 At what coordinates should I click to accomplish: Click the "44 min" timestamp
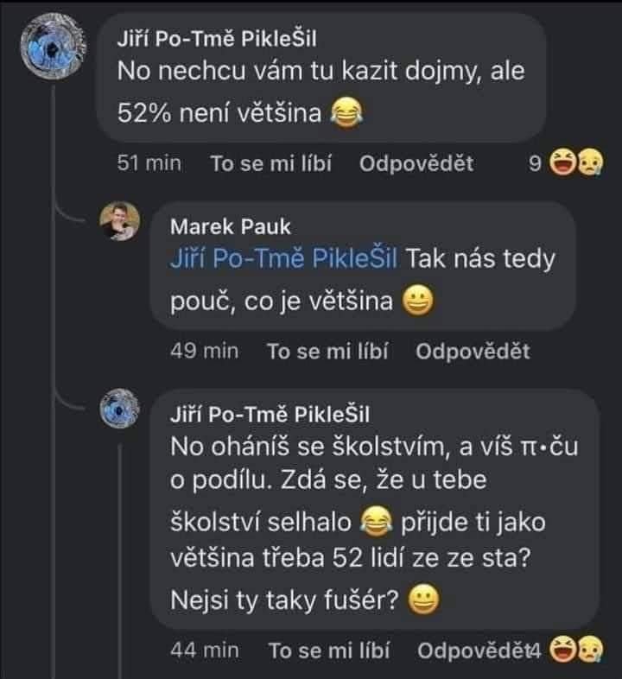pyautogui.click(x=205, y=650)
